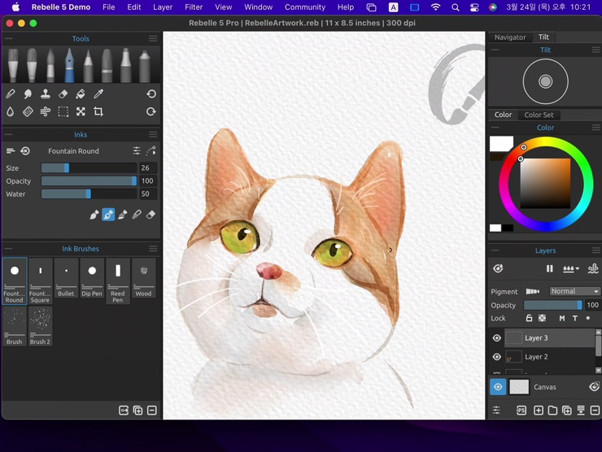Screen dimensions: 602x452
Task: Open the Filter menu
Action: pos(194,7)
